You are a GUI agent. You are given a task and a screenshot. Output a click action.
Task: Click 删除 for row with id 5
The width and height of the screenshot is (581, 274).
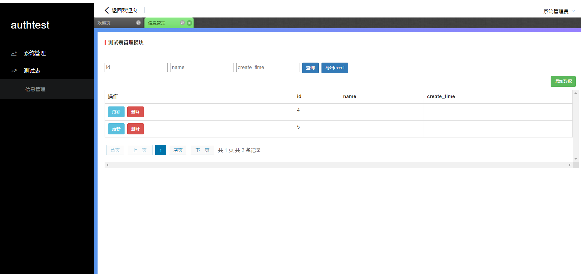tap(136, 129)
